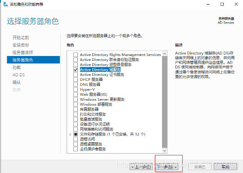
Task: Go to the 服务器选择 wizard step
Action: 23,52
